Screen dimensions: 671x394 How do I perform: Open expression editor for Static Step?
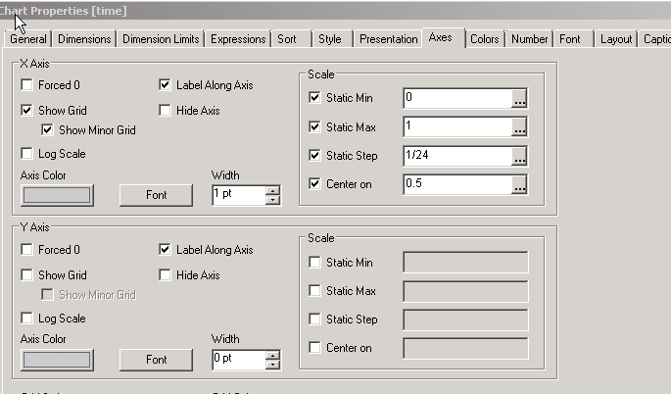519,156
